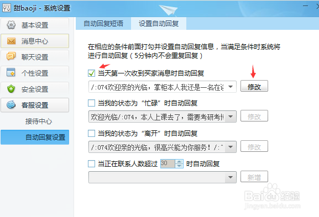Screen dimensions: 319x217
Task: Click 修改 button for first-message reply
Action: [254, 86]
